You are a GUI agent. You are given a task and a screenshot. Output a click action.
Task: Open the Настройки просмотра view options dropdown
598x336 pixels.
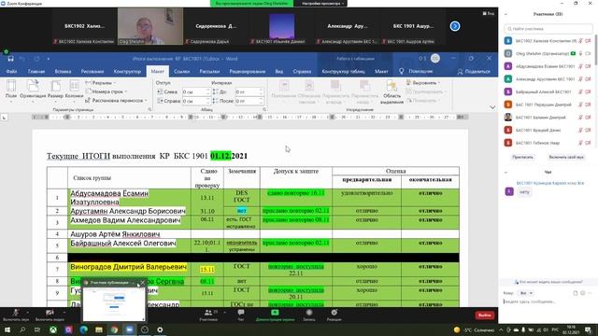pyautogui.click(x=322, y=4)
